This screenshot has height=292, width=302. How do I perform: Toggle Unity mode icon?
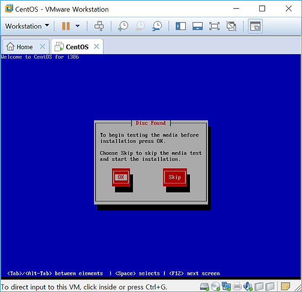pos(231,26)
